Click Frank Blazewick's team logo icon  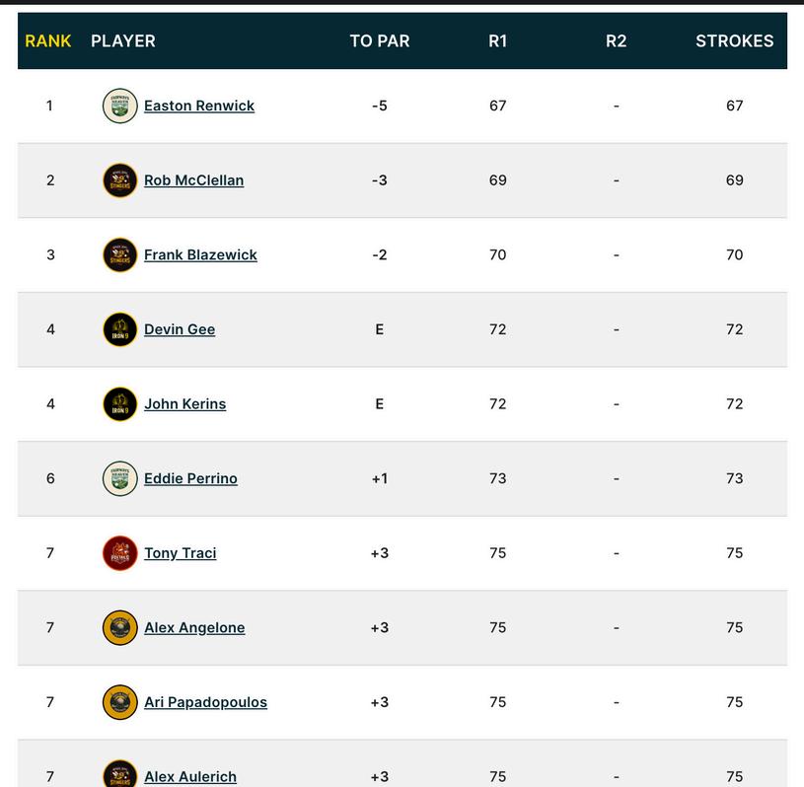[x=119, y=254]
